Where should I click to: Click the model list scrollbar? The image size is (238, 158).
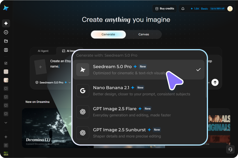pos(206,79)
